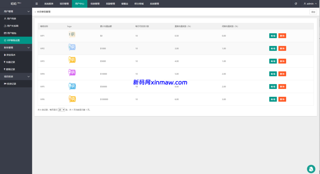Click the red 删除 button for VIP2
This screenshot has width=320, height=174.
tap(282, 49)
